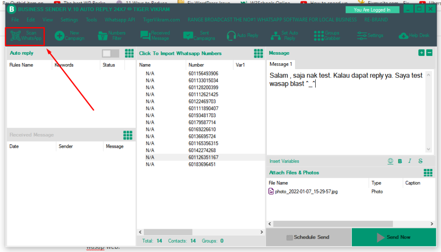Screen dimensions: 441x252
Task: Click the attachments list horizontal scrollbar
Action: pos(333,224)
